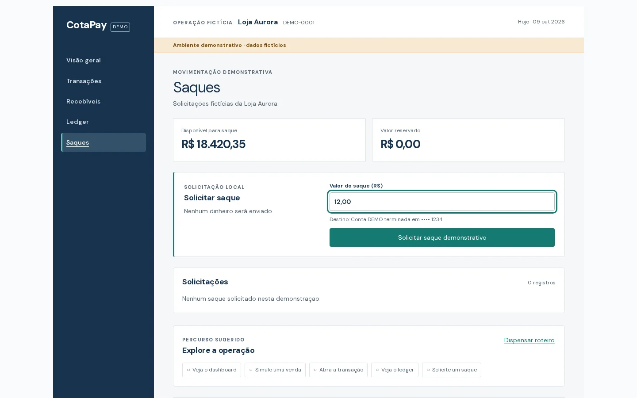Click the 'Solicitações' section heading
This screenshot has width=637, height=398.
tap(205, 282)
